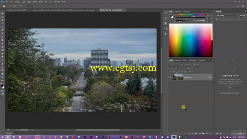Click the foreground color swatch in toolbox
The width and height of the screenshot is (247, 139).
2,86
